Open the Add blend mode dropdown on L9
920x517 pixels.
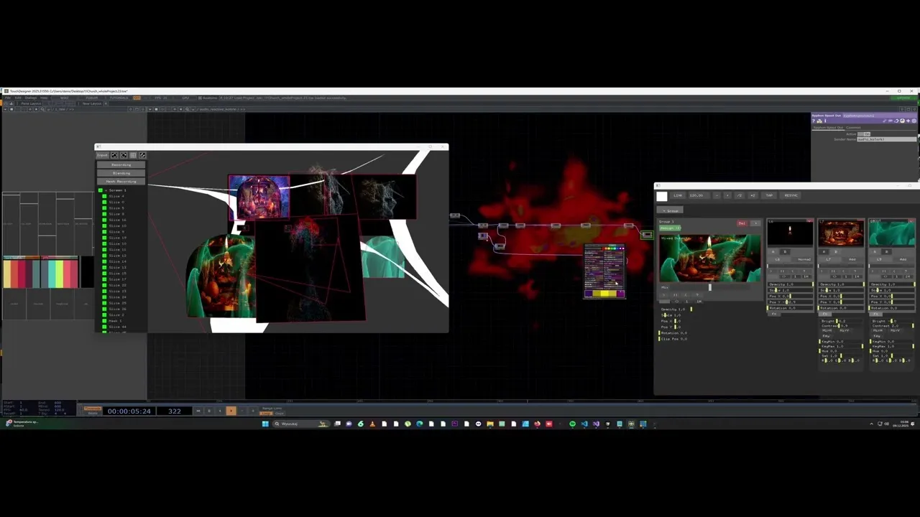(x=903, y=259)
